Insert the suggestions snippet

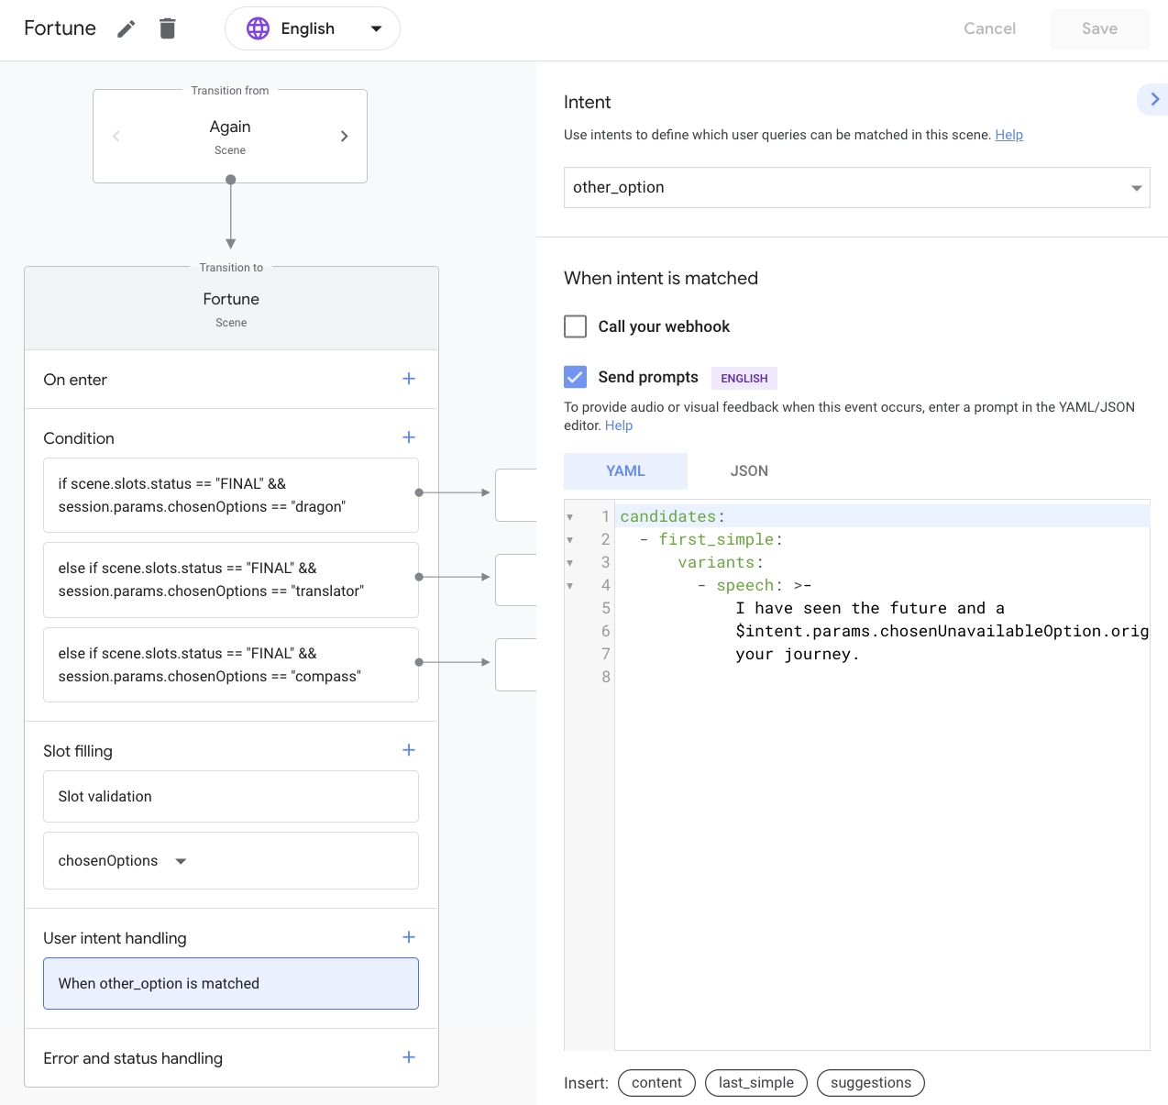click(x=870, y=1083)
